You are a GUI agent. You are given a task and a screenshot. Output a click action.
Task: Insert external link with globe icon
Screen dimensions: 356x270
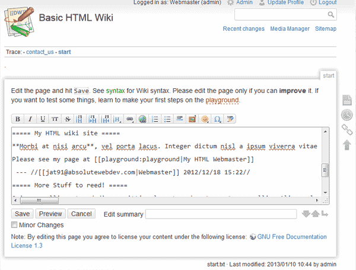point(143,119)
